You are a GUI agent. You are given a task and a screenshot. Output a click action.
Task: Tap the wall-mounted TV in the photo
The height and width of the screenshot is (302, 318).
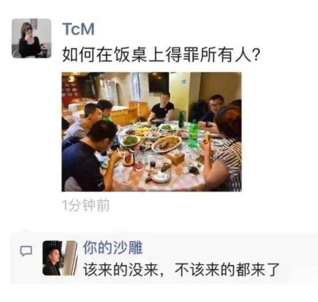pos(159,83)
